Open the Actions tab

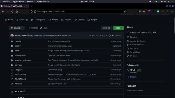click(53, 20)
